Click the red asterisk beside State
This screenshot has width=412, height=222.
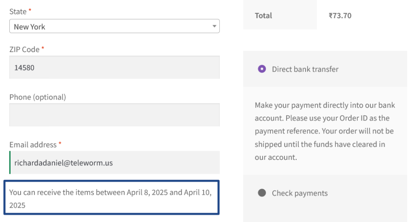tap(30, 11)
